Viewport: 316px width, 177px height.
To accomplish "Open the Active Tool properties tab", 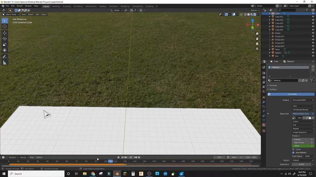I will coord(264,67).
